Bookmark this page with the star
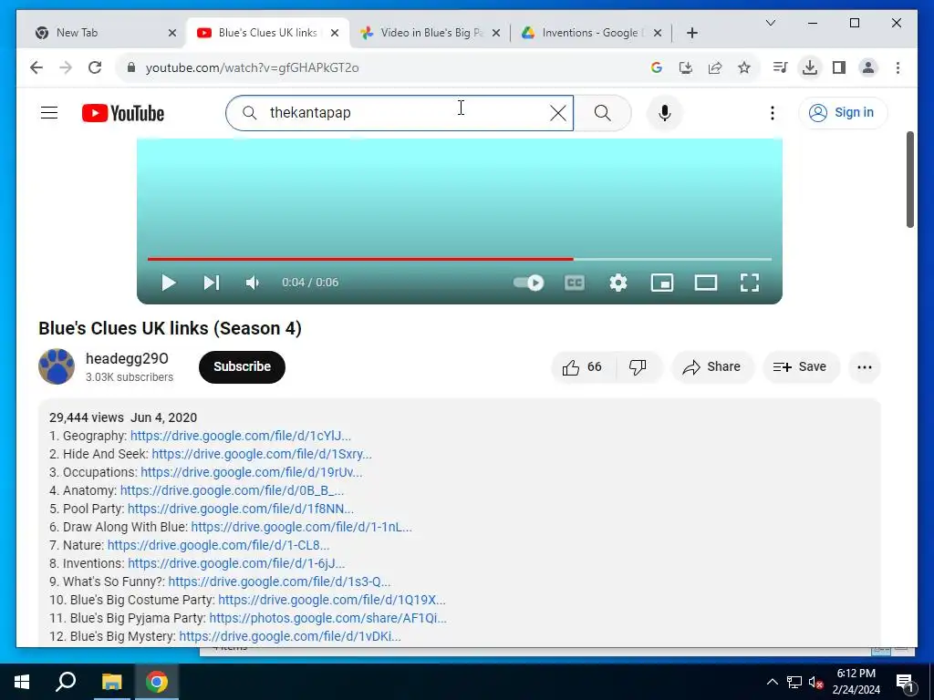Screen dimensions: 934x700 coord(744,67)
